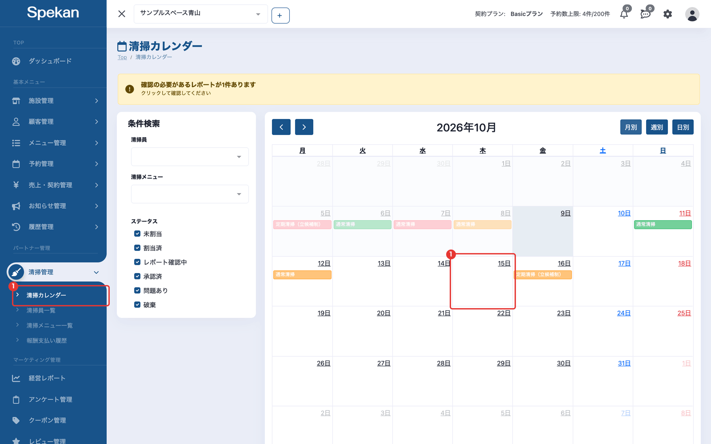The height and width of the screenshot is (444, 711).
Task: Open the 清掃メニュー dropdown
Action: coord(190,194)
